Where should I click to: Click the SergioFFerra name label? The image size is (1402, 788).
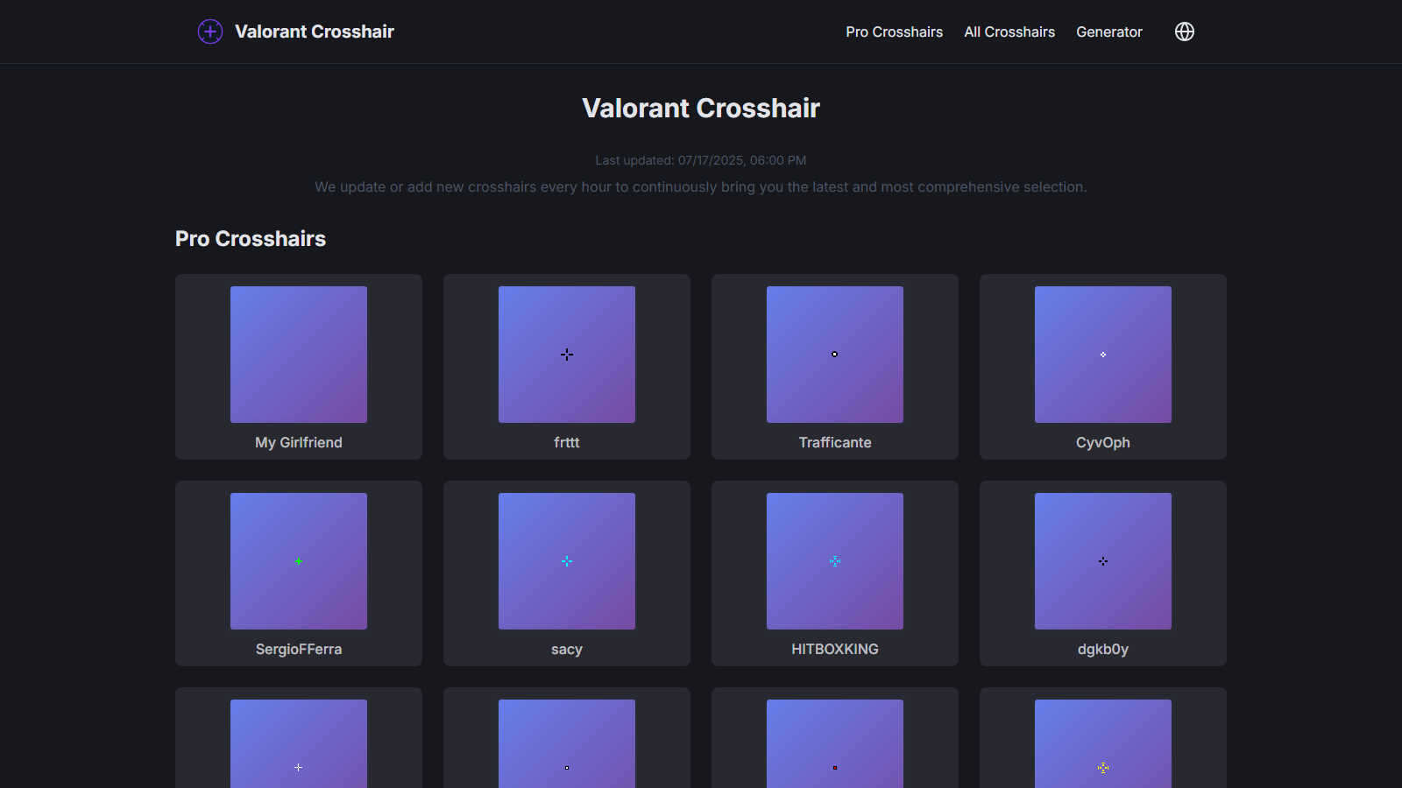pos(299,649)
